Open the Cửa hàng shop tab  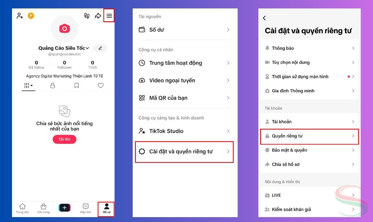pyautogui.click(x=44, y=208)
